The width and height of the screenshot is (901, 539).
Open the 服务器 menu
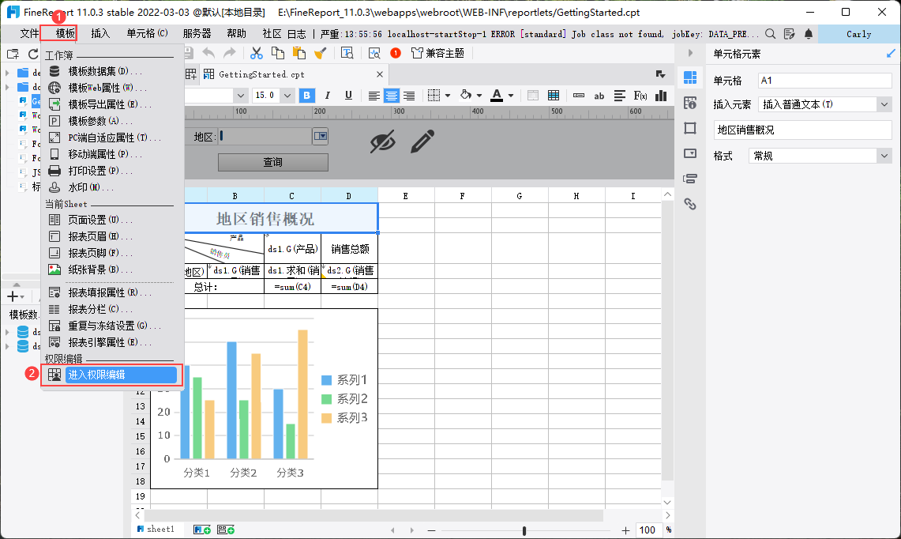coord(197,33)
